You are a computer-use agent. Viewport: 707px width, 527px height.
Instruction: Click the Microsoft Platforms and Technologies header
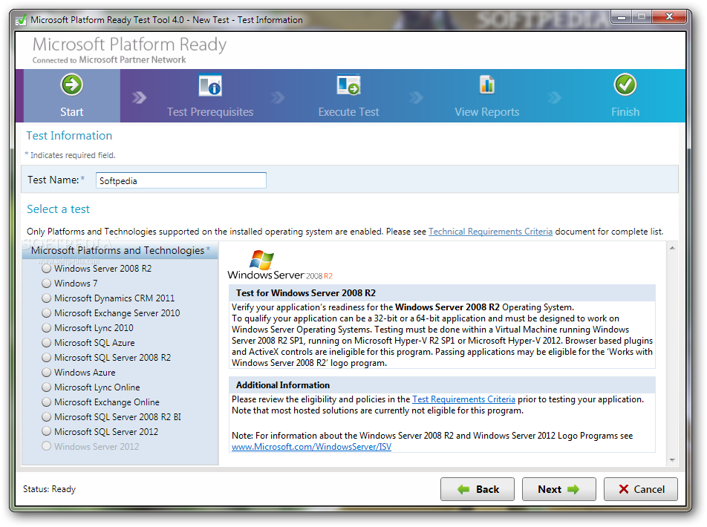coord(120,250)
